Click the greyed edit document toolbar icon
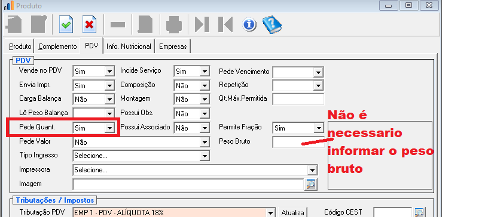Image resolution: width=482 pixels, height=217 pixels. 39,24
